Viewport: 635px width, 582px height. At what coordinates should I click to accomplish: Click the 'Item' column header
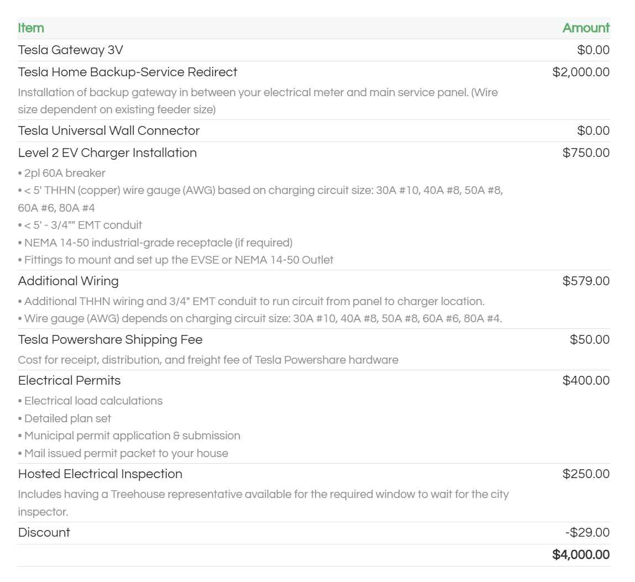31,28
